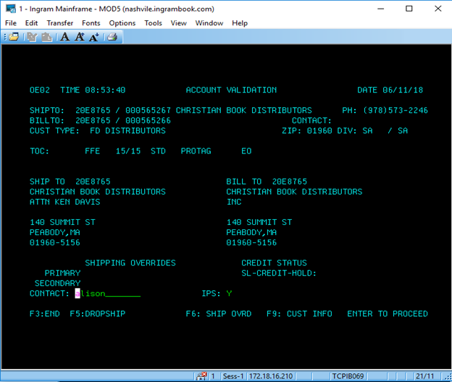Click the phone number (978)573-2246

point(395,110)
